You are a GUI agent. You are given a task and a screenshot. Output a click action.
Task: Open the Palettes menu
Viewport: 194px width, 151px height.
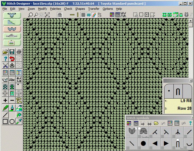55,9
